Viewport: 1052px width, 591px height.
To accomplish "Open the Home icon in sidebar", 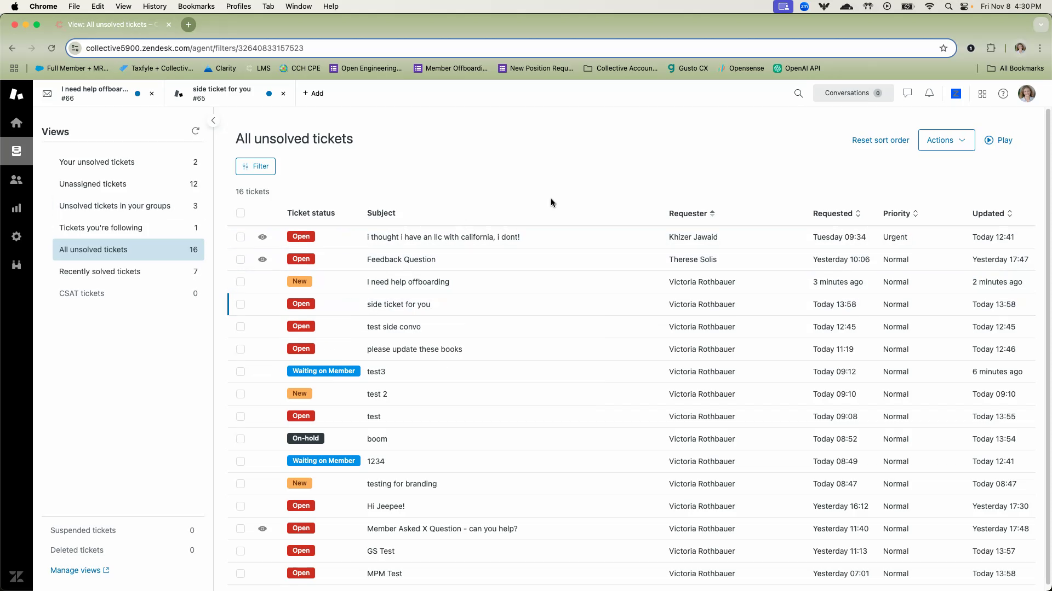I will pos(16,123).
